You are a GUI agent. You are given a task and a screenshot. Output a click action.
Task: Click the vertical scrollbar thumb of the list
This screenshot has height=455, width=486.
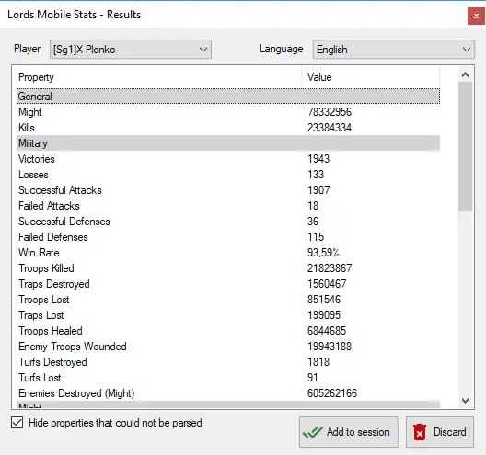(465, 147)
